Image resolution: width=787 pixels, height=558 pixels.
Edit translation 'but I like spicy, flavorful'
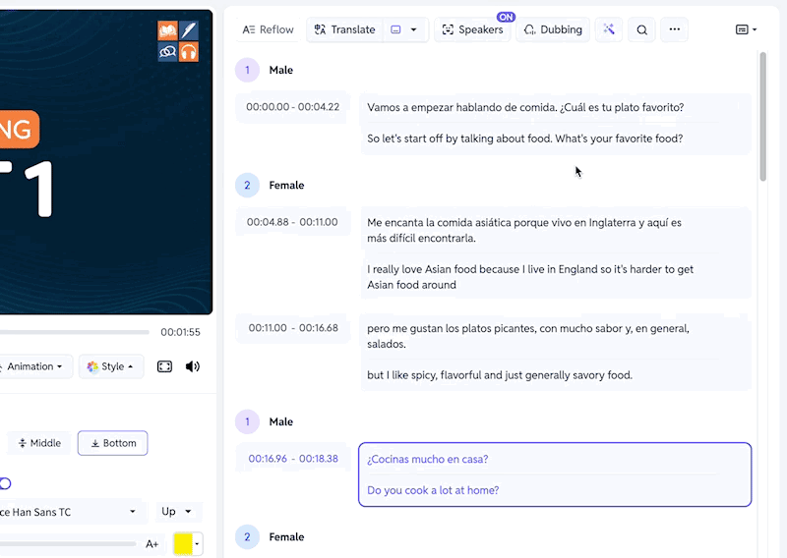[500, 375]
